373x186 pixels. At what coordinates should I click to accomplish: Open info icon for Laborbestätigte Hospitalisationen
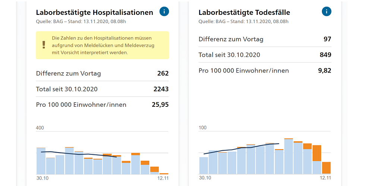(x=164, y=12)
